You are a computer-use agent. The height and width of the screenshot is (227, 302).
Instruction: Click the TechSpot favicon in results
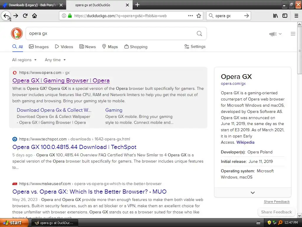(15, 139)
